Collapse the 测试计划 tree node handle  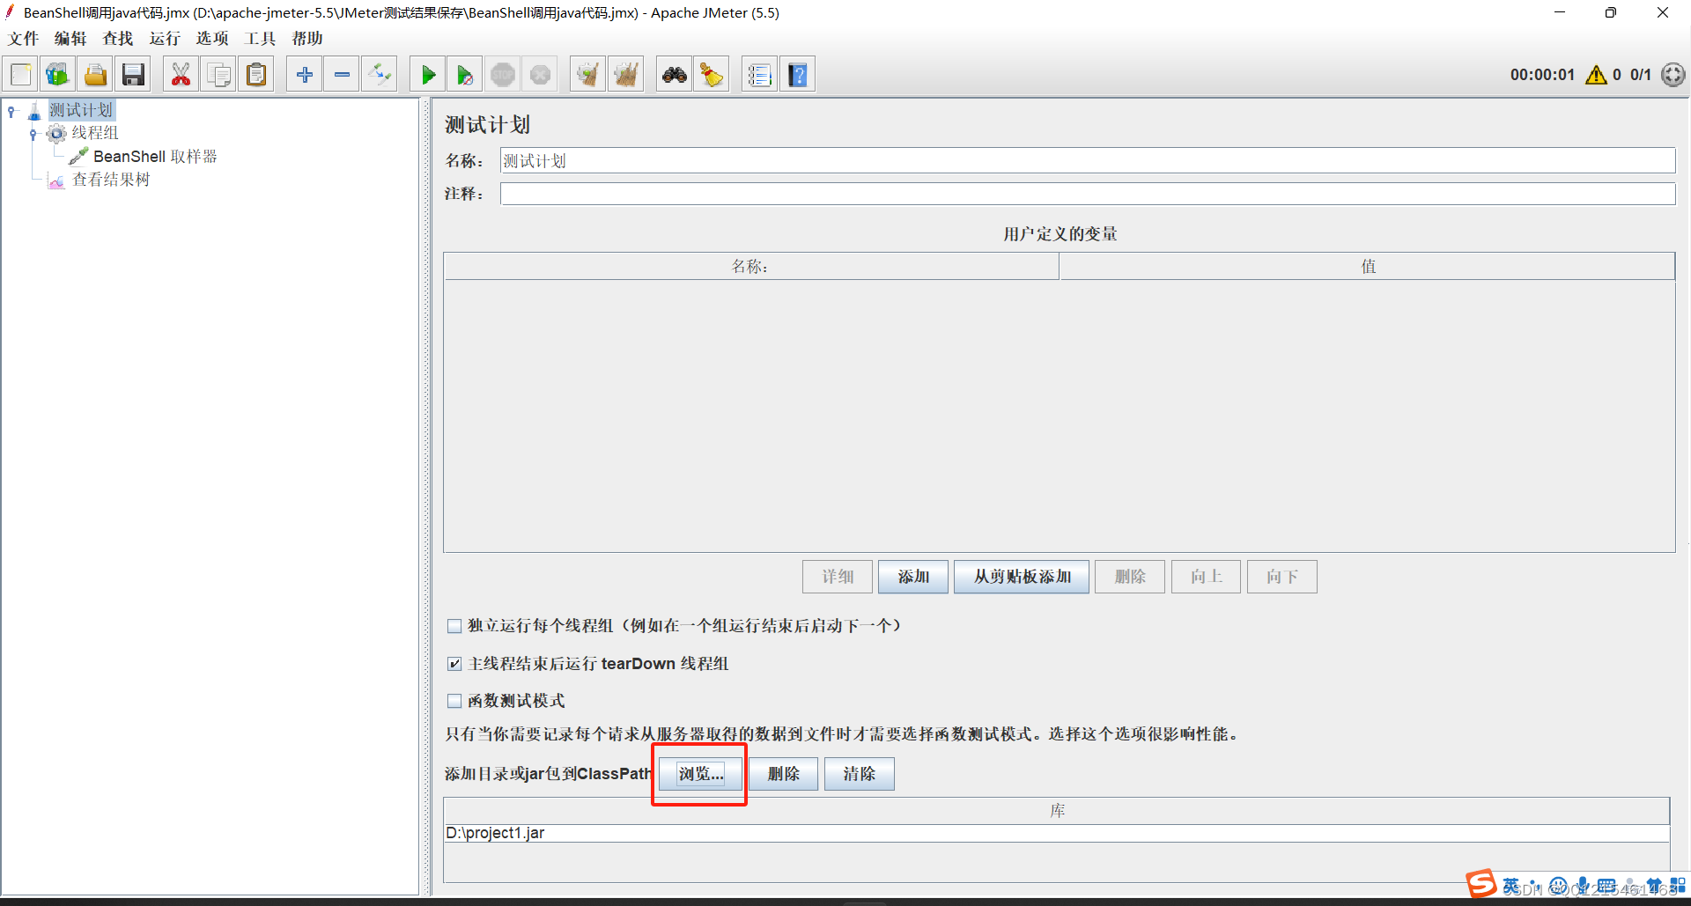[11, 111]
